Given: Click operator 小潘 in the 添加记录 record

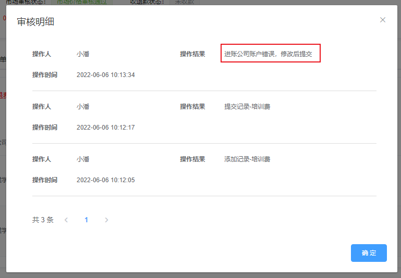Looking at the screenshot, I should pyautogui.click(x=83, y=159).
